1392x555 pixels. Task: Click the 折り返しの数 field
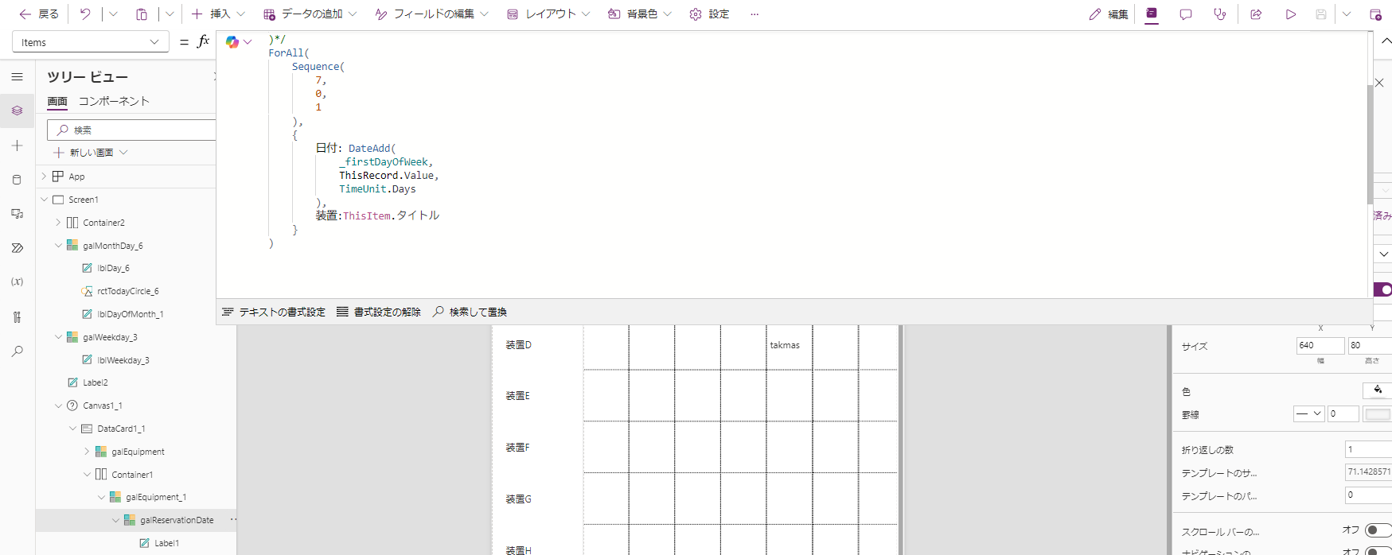(1368, 449)
